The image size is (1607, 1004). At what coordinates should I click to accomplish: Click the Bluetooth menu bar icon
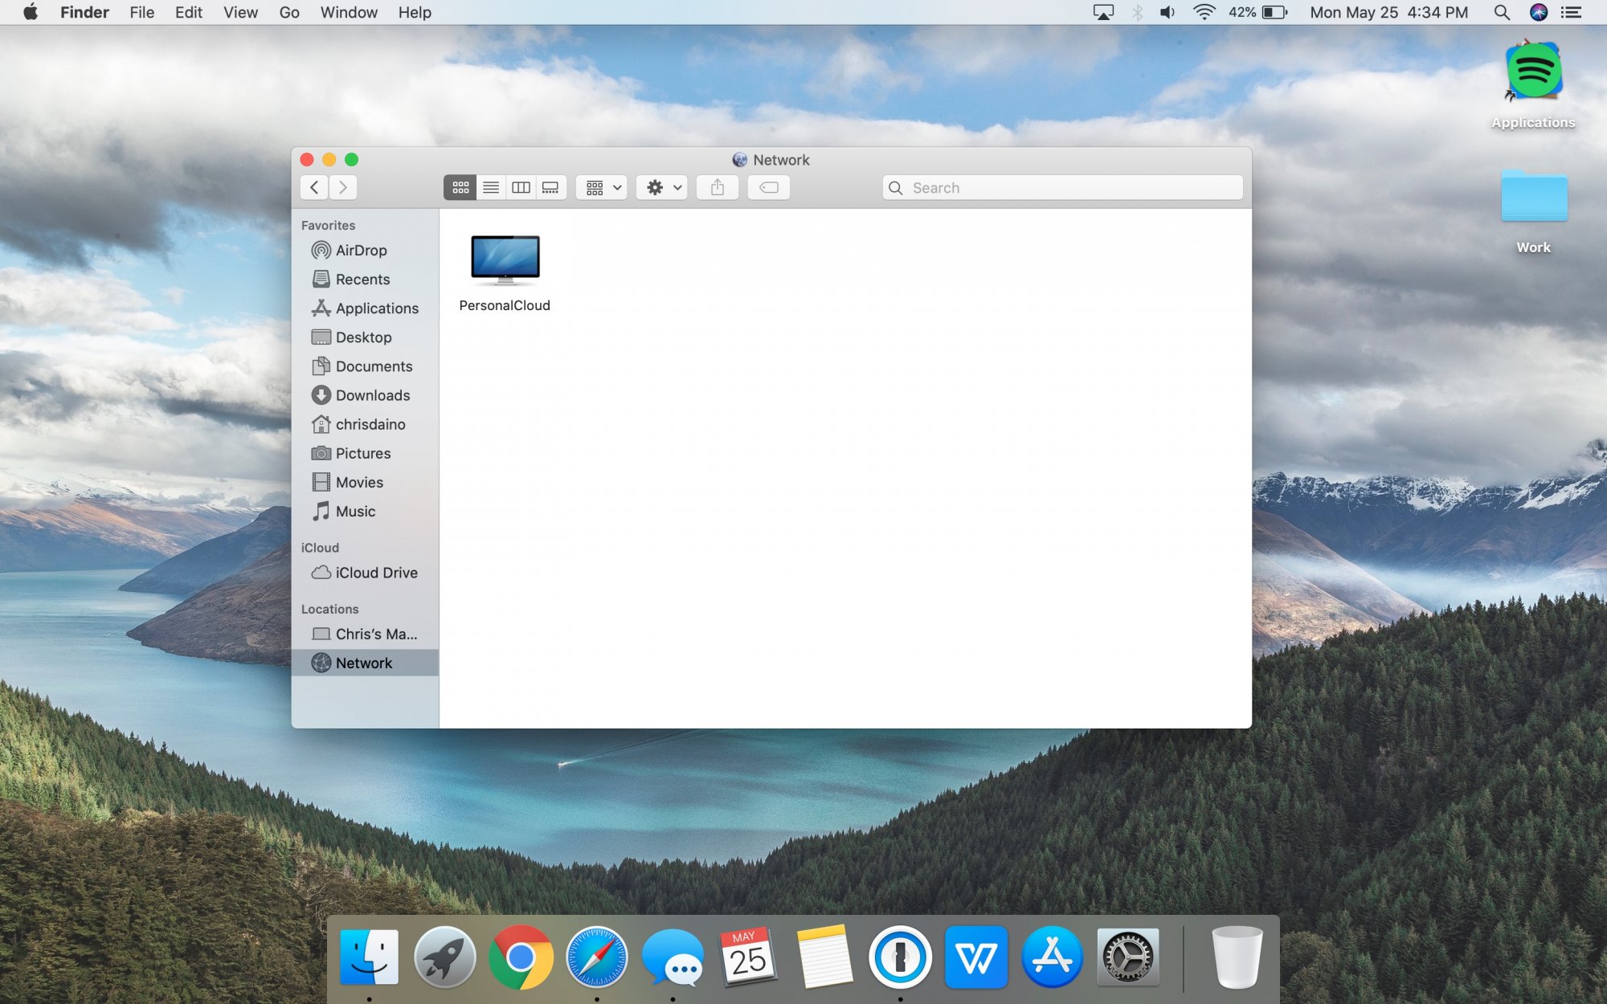1137,12
